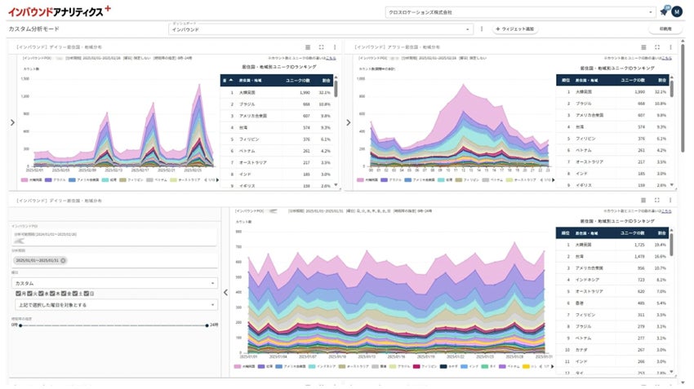The height and width of the screenshot is (389, 694).
Task: Collapse the settings panel with the left chevron
Action: 225,292
